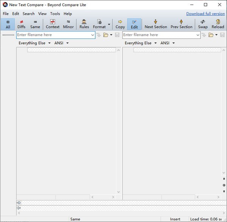
Task: Open left pane ANSI encoding dropdown
Action: click(61, 43)
